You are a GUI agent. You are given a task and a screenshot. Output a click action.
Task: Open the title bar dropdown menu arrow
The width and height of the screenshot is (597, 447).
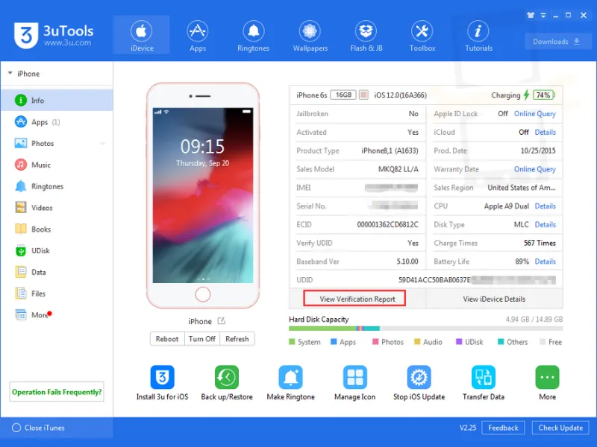(543, 15)
